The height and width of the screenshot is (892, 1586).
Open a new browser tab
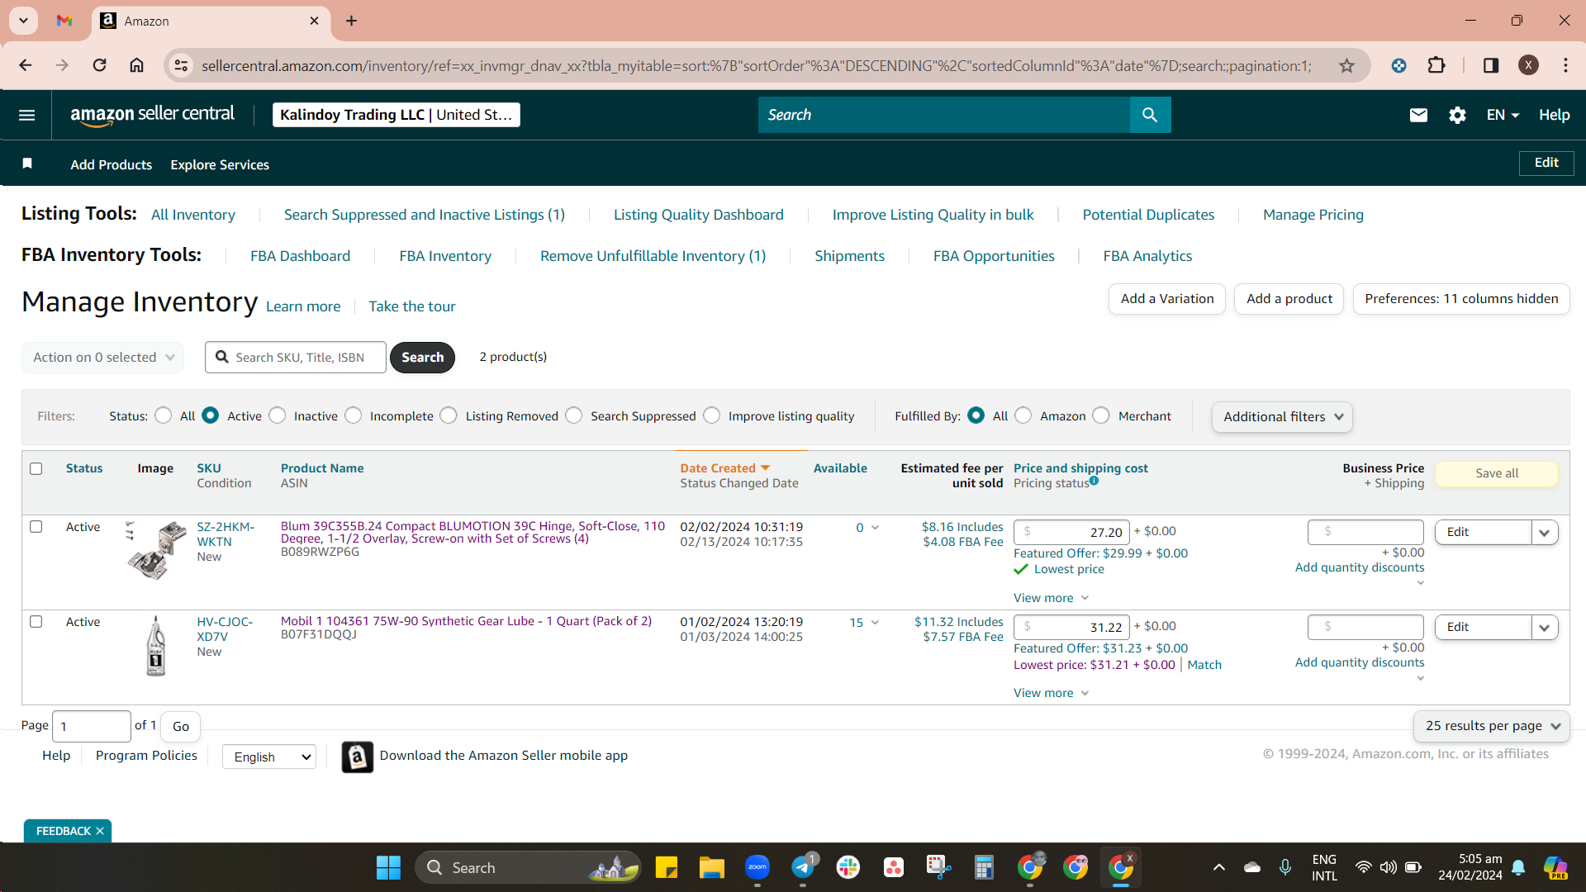[x=352, y=21]
